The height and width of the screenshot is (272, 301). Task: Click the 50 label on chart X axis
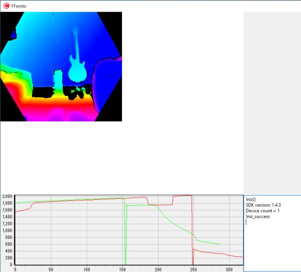51,269
